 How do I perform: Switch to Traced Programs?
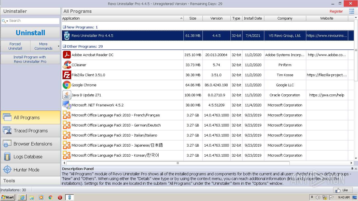(30, 131)
